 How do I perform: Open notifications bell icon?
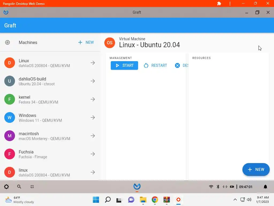pyautogui.click(x=265, y=187)
